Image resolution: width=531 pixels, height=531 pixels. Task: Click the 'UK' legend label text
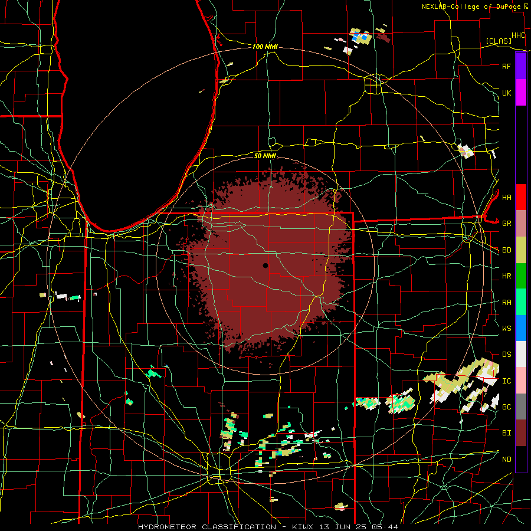click(506, 93)
